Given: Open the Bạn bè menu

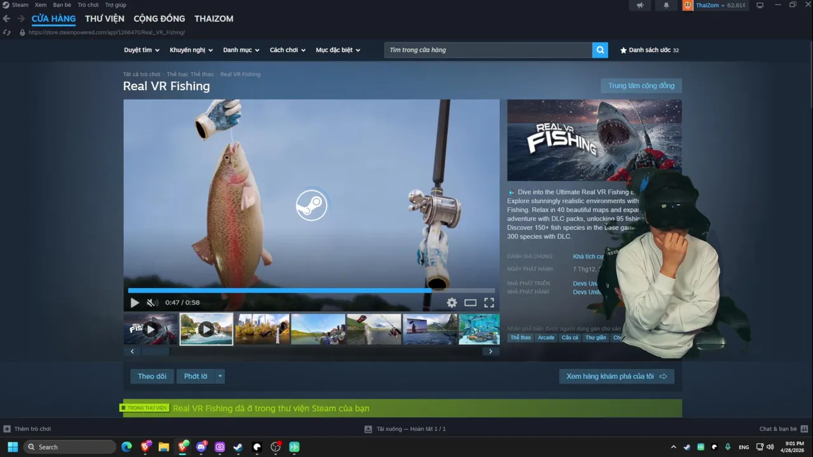Looking at the screenshot, I should [x=62, y=5].
